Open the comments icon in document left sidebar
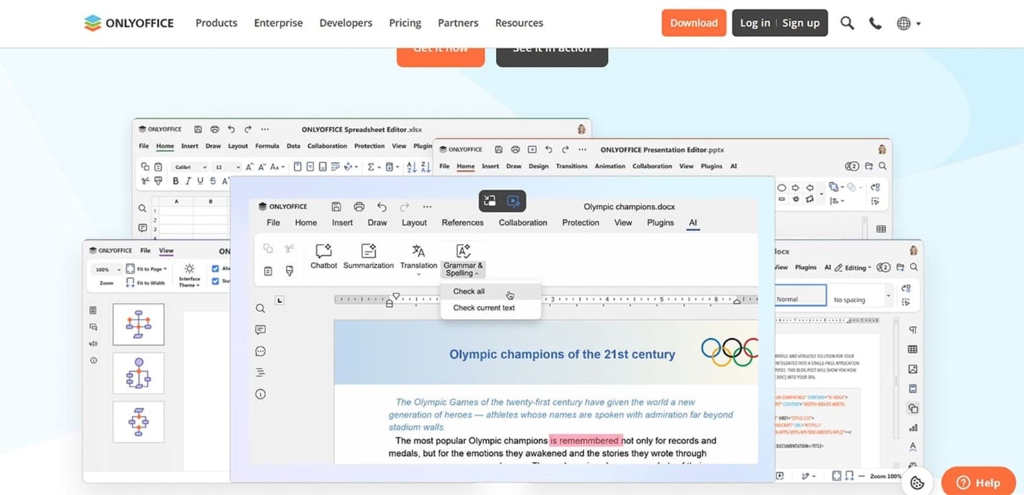This screenshot has width=1024, height=495. (x=260, y=330)
